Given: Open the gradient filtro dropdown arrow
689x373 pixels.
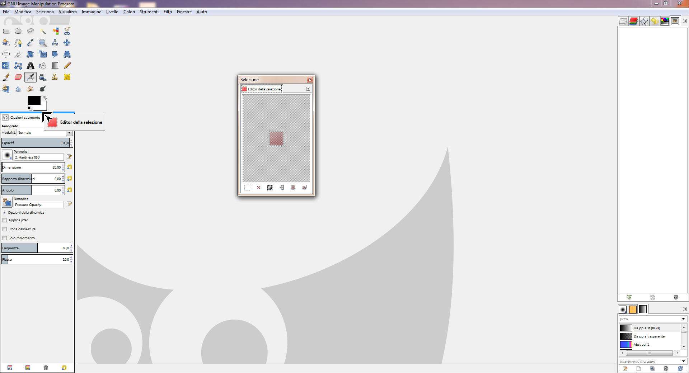Looking at the screenshot, I should pos(683,319).
